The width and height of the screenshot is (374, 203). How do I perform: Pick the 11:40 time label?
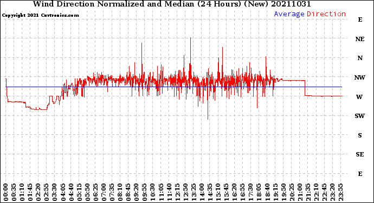[x=169, y=192]
